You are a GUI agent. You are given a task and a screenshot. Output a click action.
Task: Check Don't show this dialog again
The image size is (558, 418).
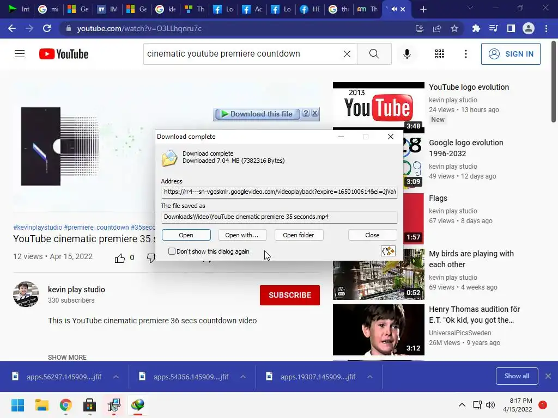[x=172, y=251]
